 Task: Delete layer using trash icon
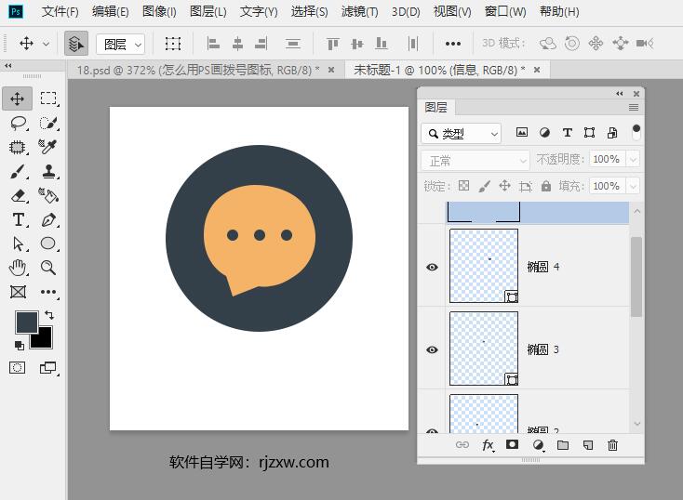click(612, 445)
